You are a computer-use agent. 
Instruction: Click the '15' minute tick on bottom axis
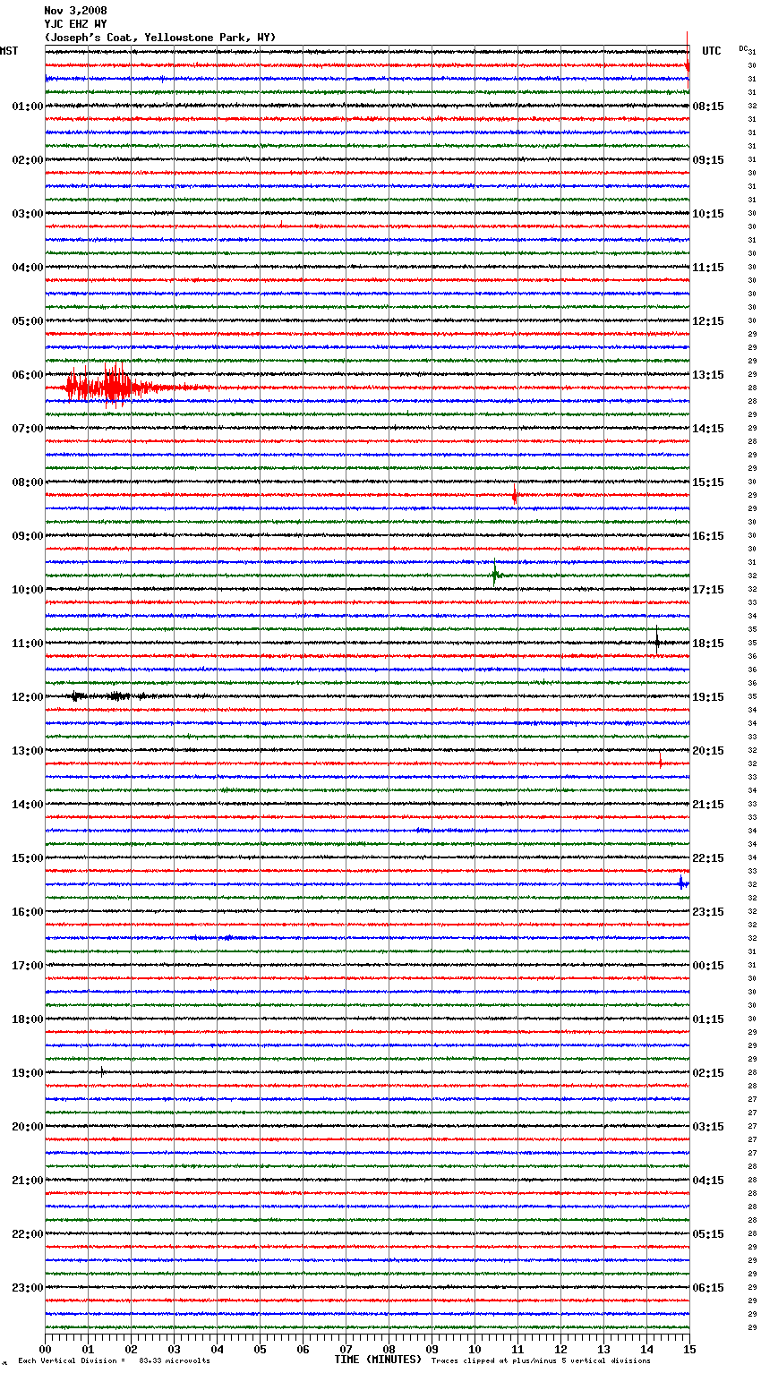click(689, 1349)
